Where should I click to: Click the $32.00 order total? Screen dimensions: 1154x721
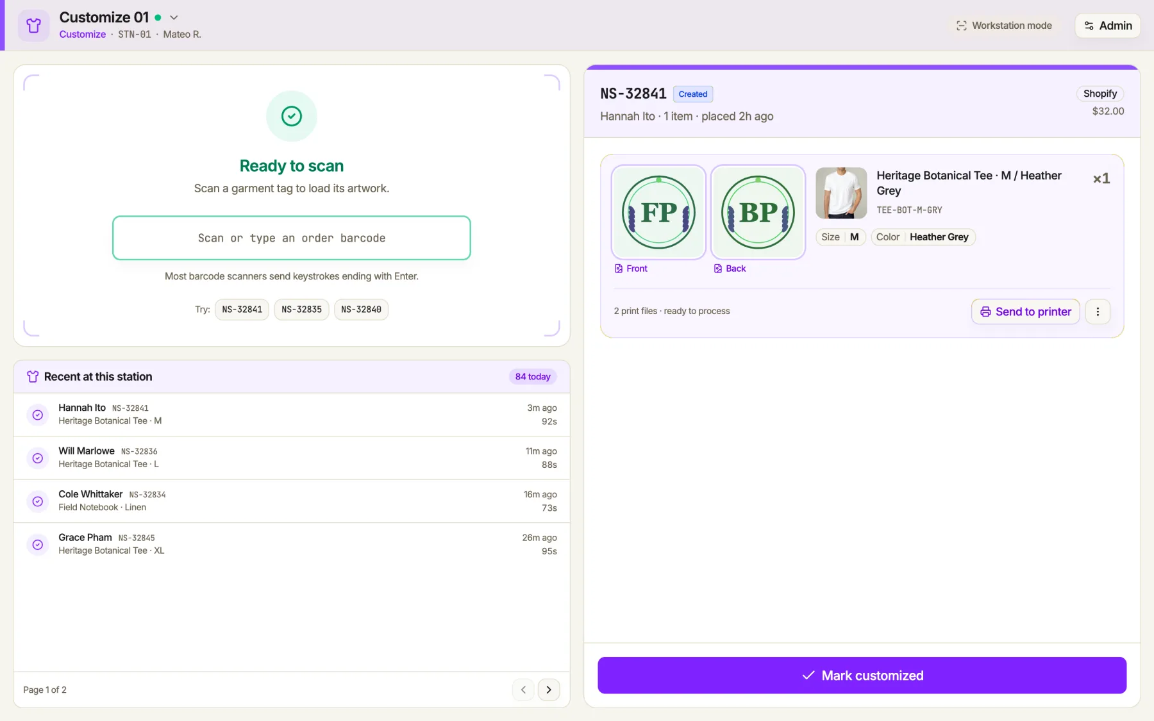[x=1108, y=112]
